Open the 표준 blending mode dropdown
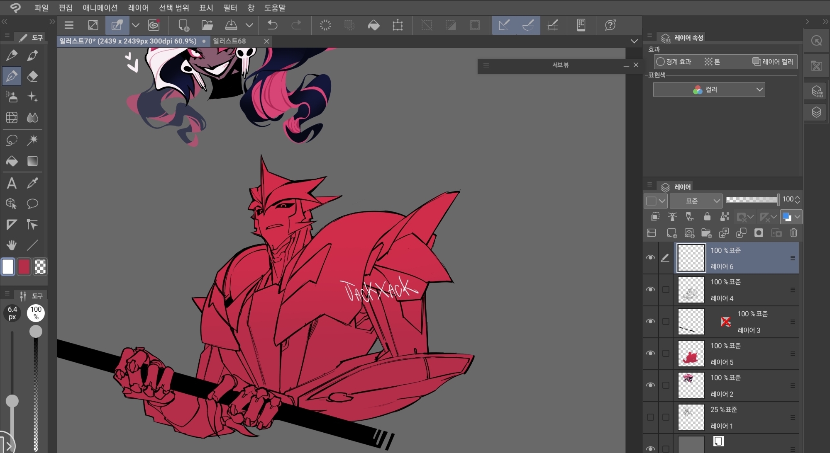This screenshot has height=453, width=830. (x=696, y=201)
